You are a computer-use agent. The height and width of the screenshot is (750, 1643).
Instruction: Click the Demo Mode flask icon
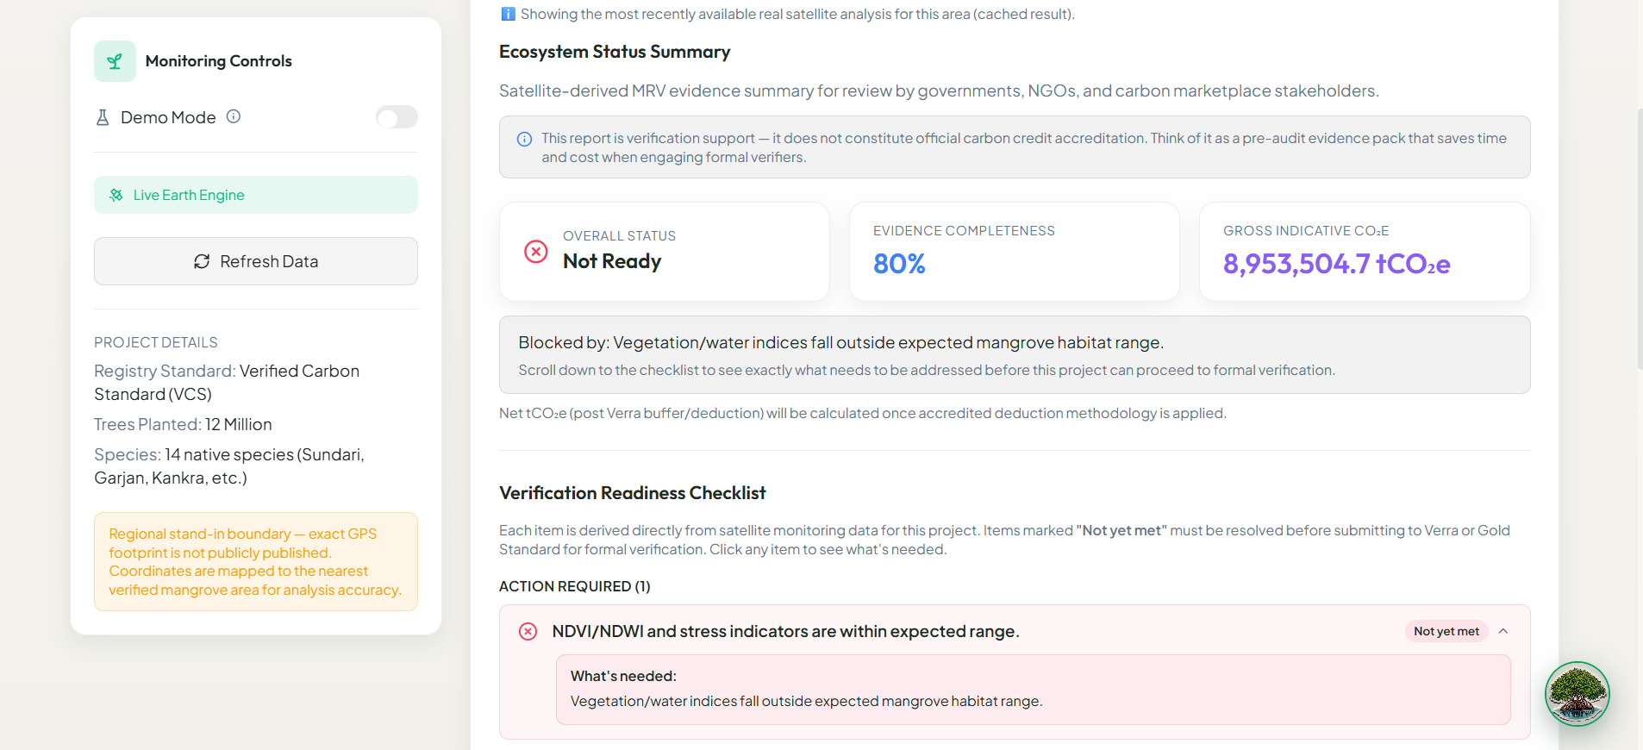[x=103, y=117]
